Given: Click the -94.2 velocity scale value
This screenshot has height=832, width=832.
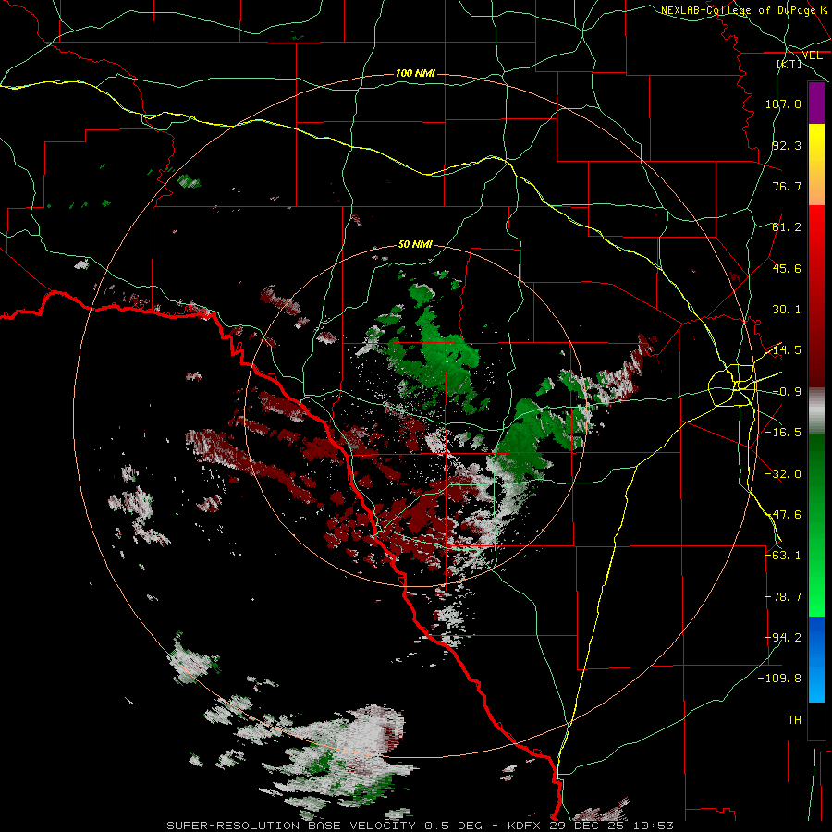Looking at the screenshot, I should coord(783,638).
